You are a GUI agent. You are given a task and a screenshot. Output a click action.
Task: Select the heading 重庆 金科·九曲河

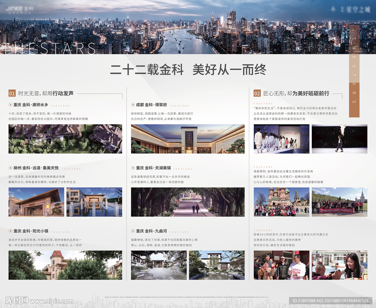[x=151, y=231]
